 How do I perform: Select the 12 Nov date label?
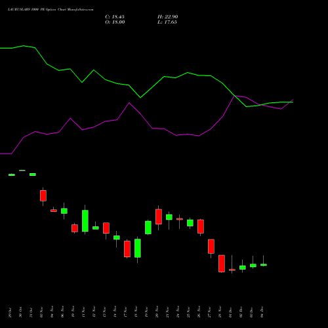(94, 312)
